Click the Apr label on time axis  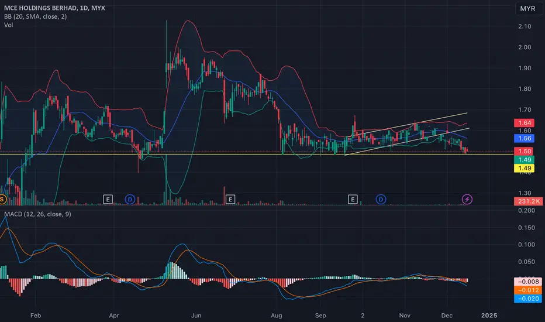click(114, 316)
